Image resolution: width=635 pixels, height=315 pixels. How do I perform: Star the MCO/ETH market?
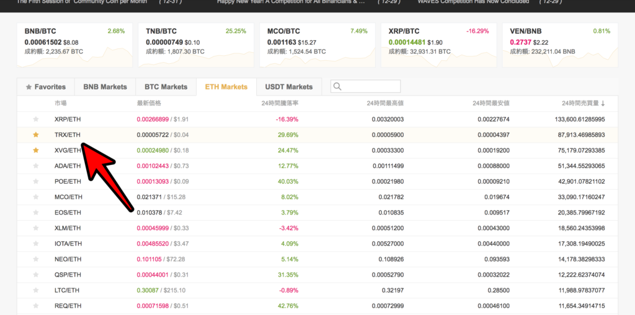point(35,197)
